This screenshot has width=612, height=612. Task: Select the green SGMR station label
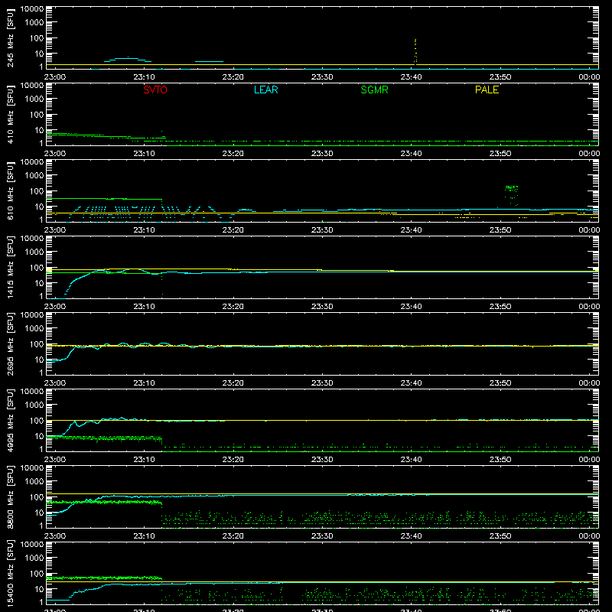point(374,90)
